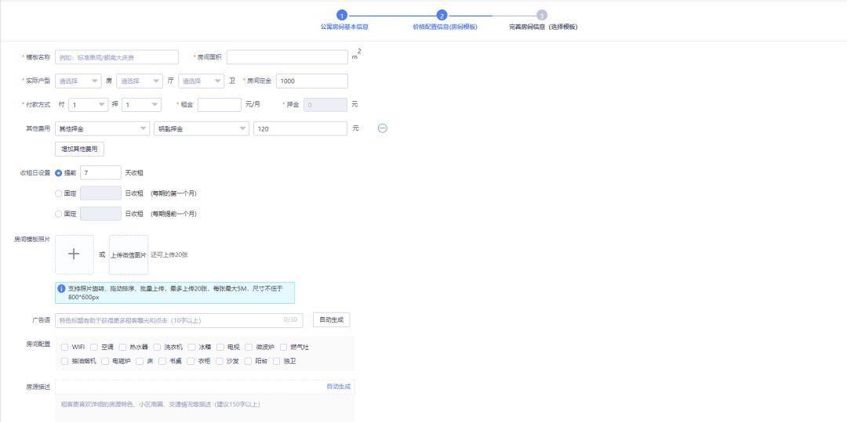Click the plus icon to upload room photo
This screenshot has height=422, width=847.
[74, 254]
